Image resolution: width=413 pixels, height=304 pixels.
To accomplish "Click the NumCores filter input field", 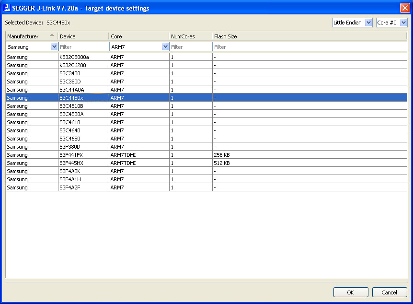I will [x=191, y=47].
